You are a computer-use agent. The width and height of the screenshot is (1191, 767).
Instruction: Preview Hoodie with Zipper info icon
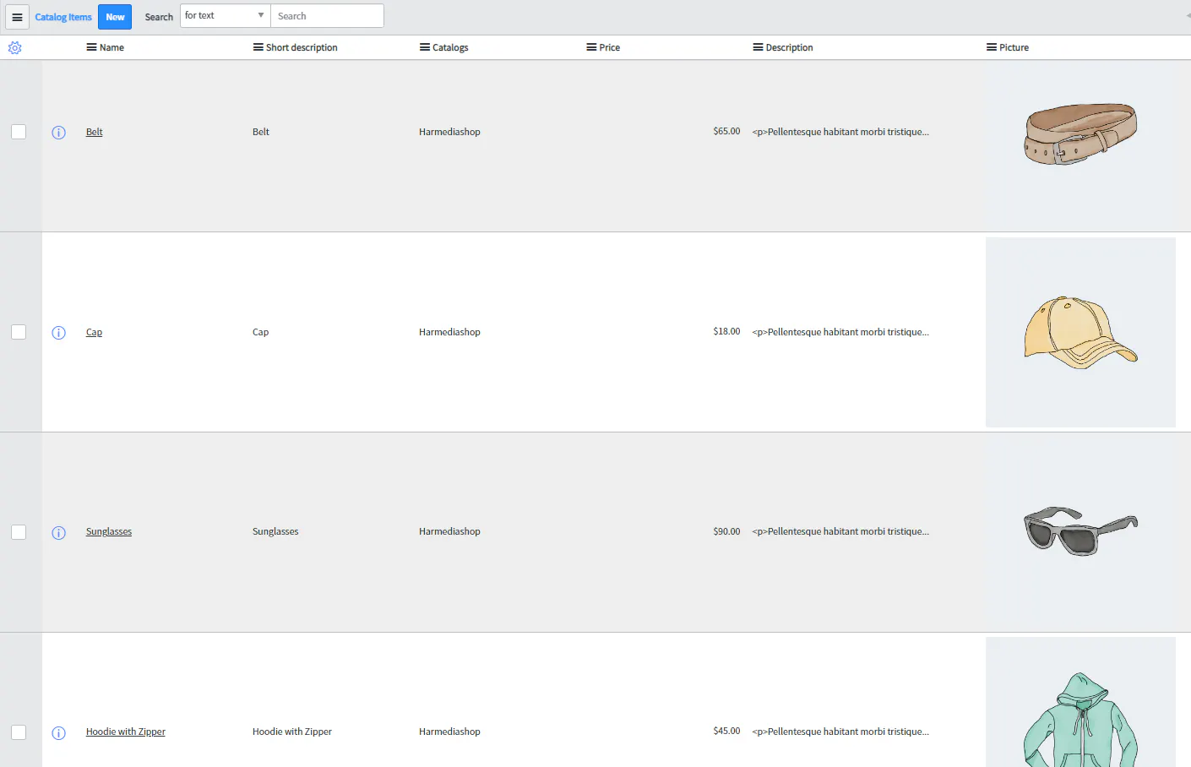pos(58,733)
